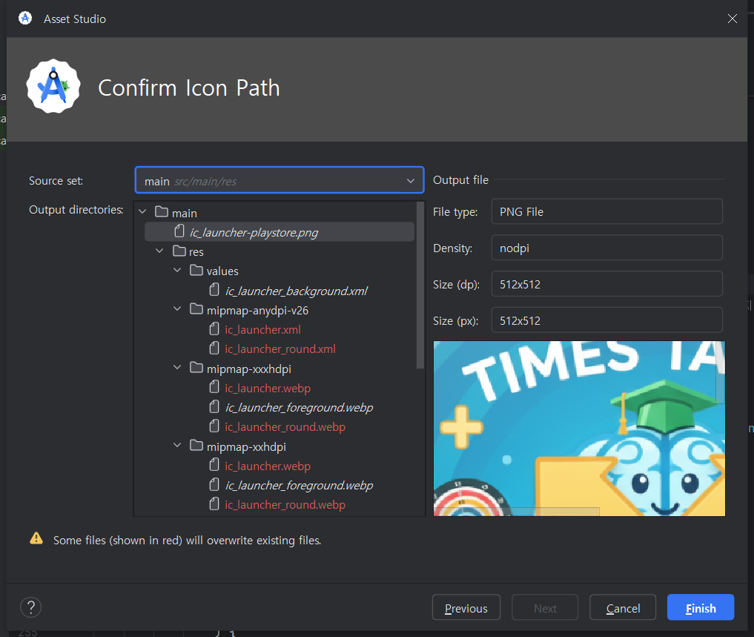Click the mipmap-xxxhdpi folder icon
This screenshot has width=754, height=637.
(x=196, y=369)
